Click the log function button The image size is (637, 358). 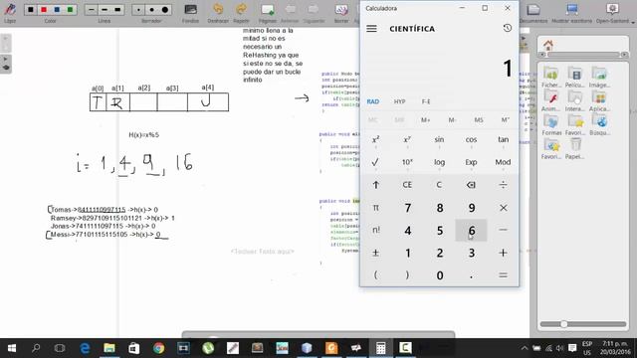pos(439,162)
